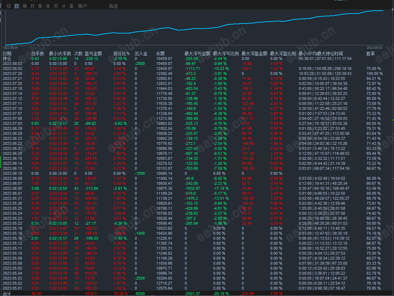Sort by the 日期 column header
Screen dimensions: 394x296
[7, 53]
